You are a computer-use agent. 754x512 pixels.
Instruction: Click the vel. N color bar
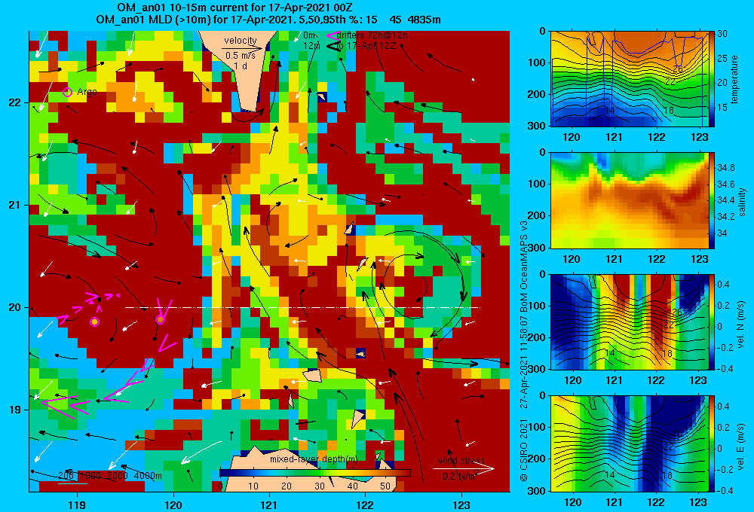pyautogui.click(x=712, y=322)
